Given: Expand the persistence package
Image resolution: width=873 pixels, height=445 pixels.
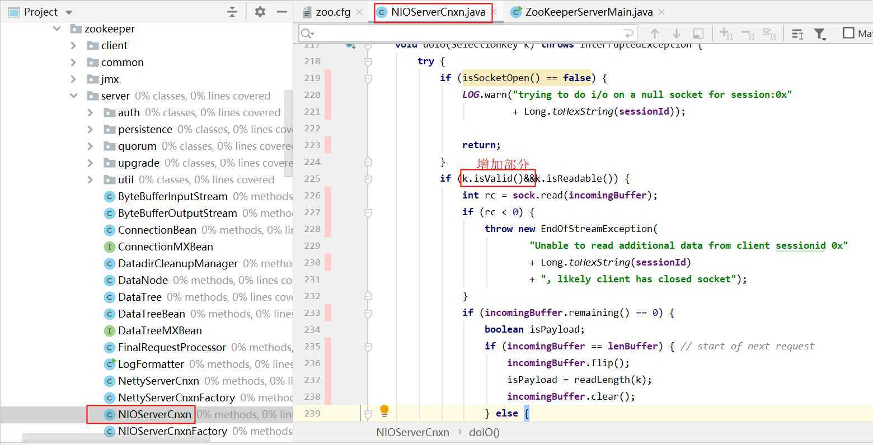Looking at the screenshot, I should click(90, 129).
